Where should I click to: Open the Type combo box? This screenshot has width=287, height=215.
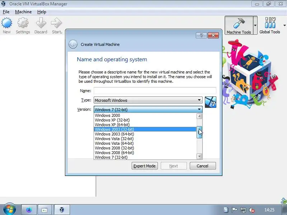(x=148, y=100)
